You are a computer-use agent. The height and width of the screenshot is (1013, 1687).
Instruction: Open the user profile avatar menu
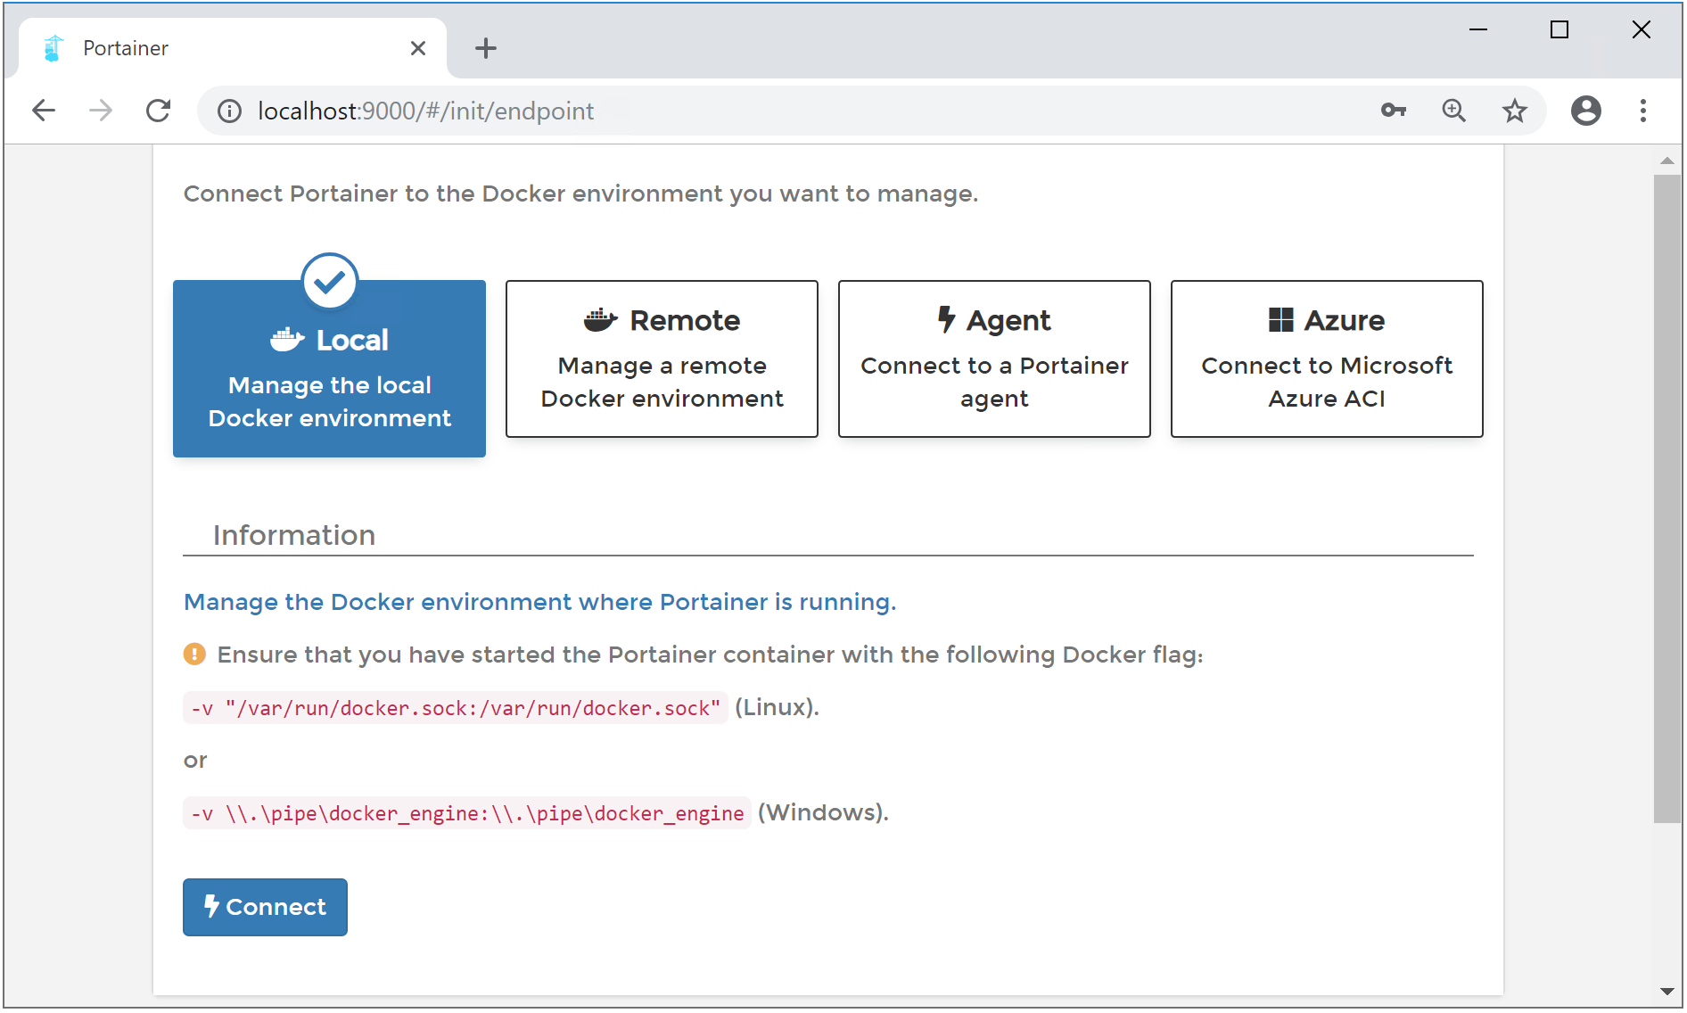pos(1585,111)
